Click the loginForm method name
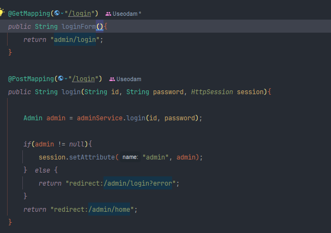This screenshot has width=331, height=233. click(x=79, y=27)
